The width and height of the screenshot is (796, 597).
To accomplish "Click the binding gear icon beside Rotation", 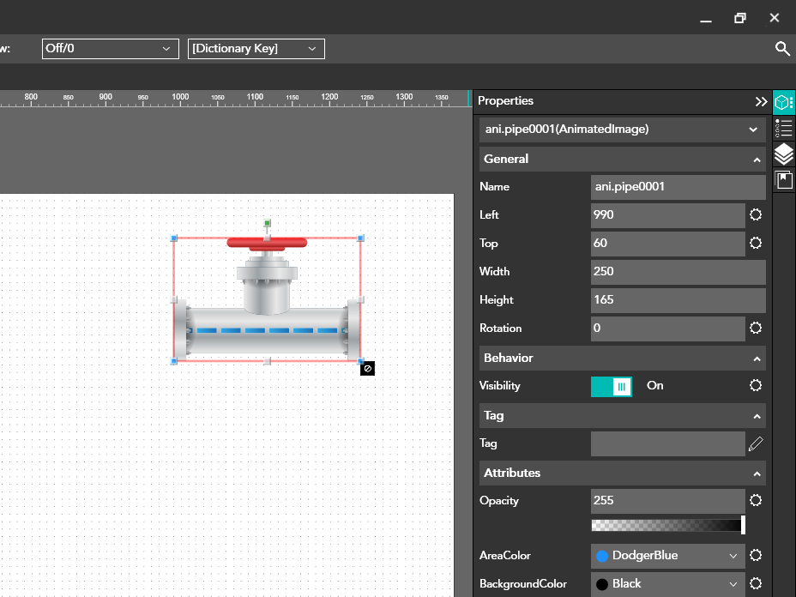I will pyautogui.click(x=756, y=329).
